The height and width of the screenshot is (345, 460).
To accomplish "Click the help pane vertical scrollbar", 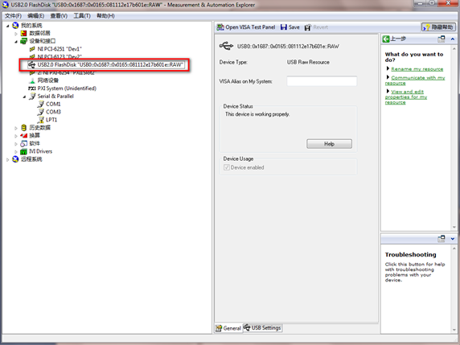I will coord(454,138).
